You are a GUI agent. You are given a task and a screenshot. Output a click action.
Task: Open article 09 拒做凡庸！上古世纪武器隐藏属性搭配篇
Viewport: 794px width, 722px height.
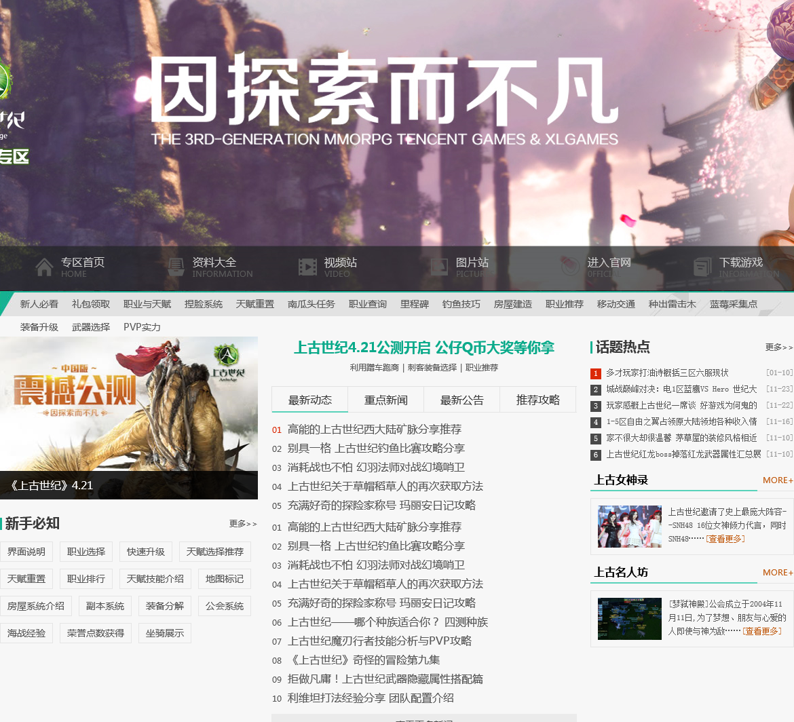[x=385, y=679]
